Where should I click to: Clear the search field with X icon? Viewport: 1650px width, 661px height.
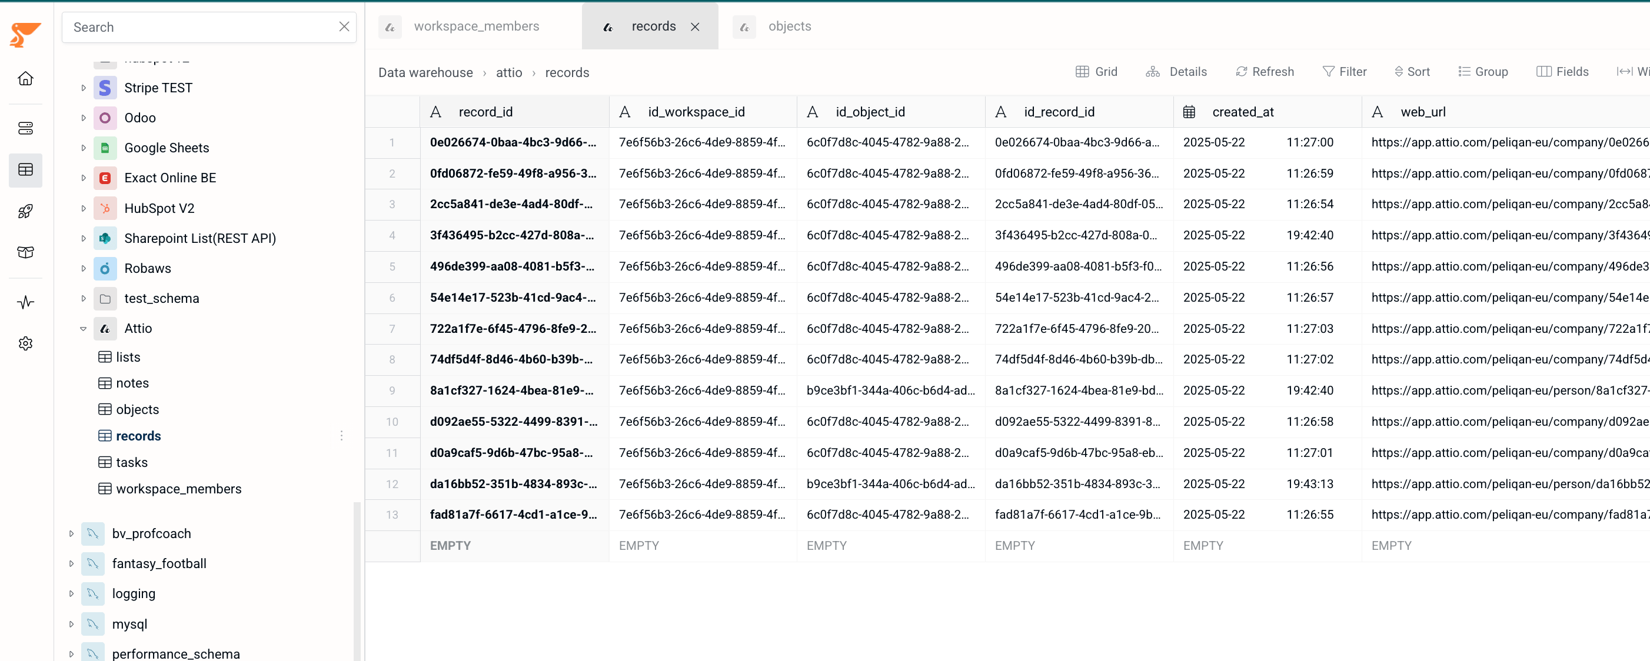point(344,27)
